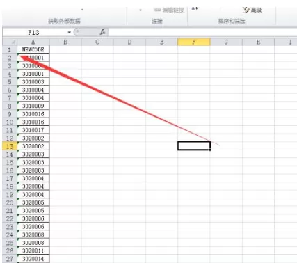
Task: Select column B header
Action: pyautogui.click(x=65, y=42)
